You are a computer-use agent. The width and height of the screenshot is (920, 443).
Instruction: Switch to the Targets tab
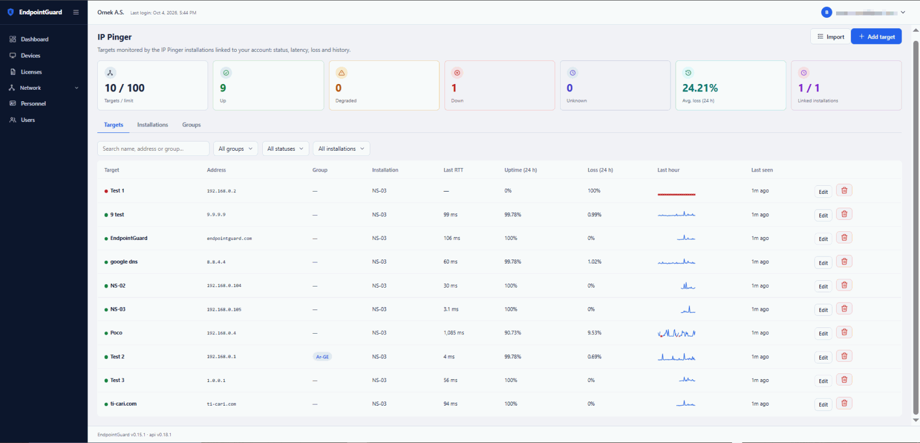pos(113,125)
